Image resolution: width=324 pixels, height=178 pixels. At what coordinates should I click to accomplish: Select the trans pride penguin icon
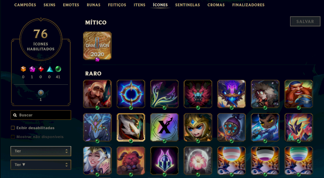(231, 161)
